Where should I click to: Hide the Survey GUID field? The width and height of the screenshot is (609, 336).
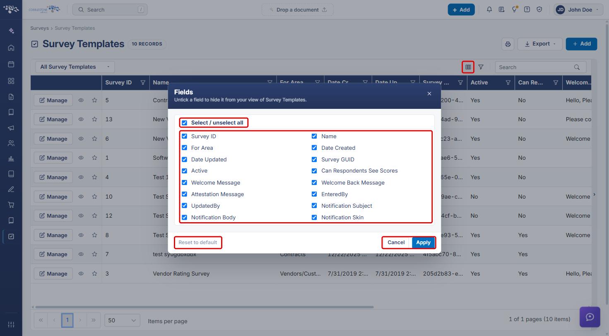pyautogui.click(x=314, y=159)
